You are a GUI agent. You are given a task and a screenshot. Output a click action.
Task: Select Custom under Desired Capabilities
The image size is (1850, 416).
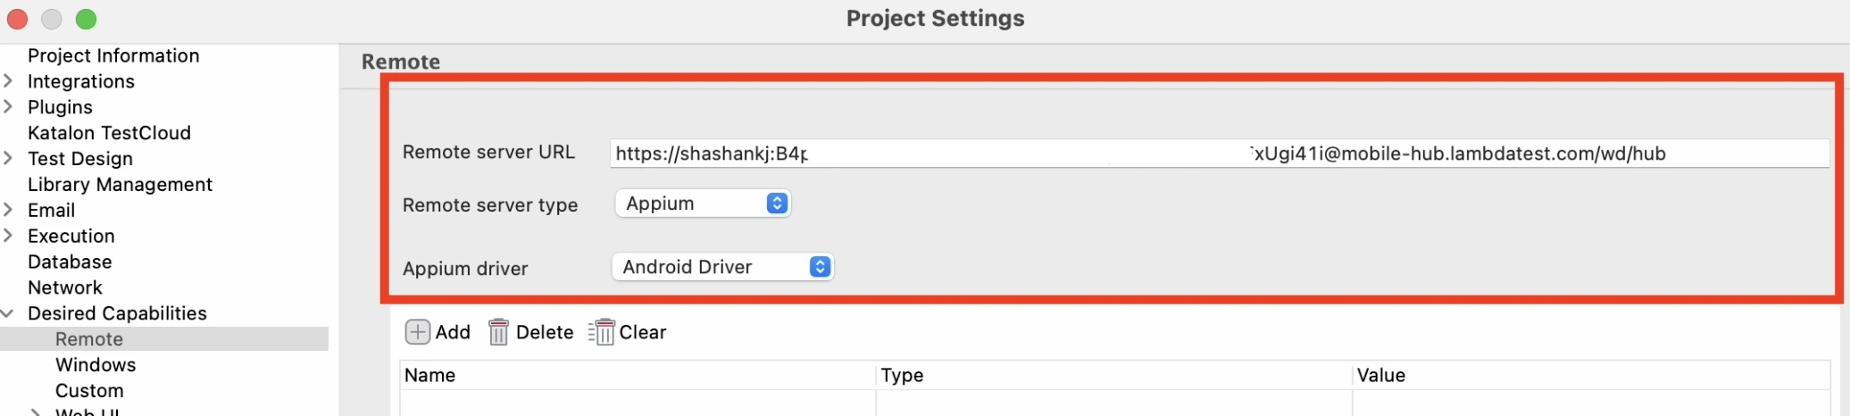point(89,391)
